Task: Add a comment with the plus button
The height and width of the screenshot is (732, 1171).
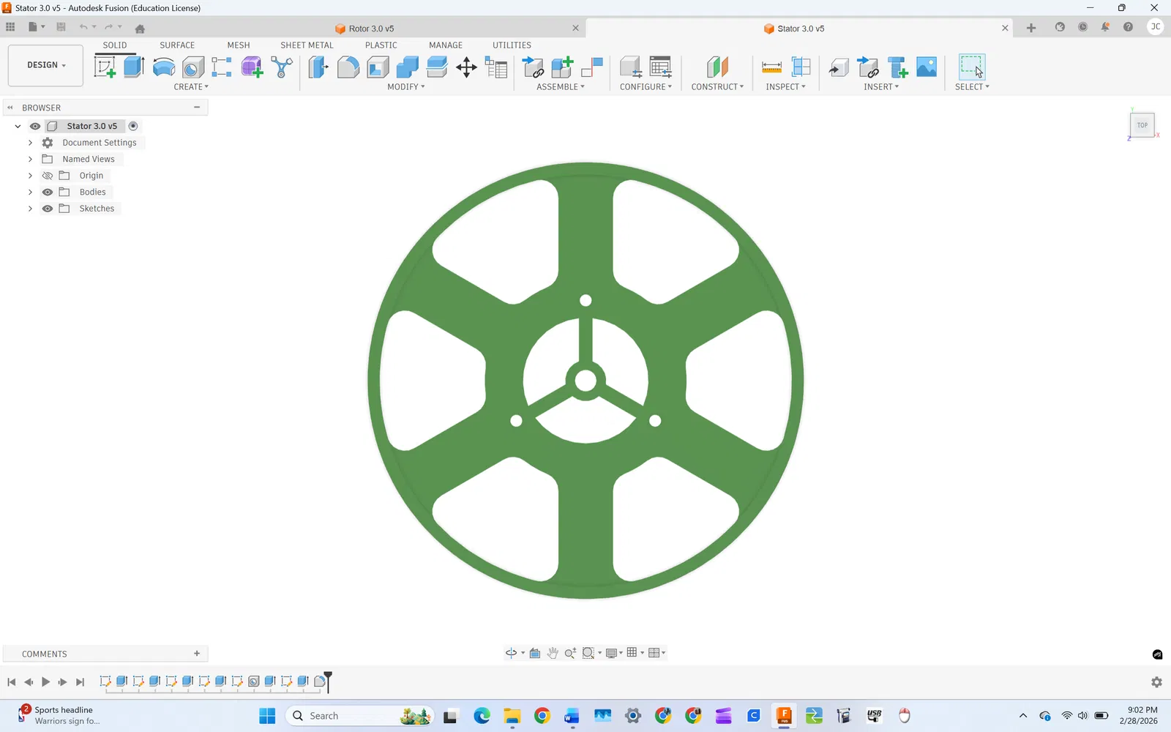Action: [x=197, y=654]
